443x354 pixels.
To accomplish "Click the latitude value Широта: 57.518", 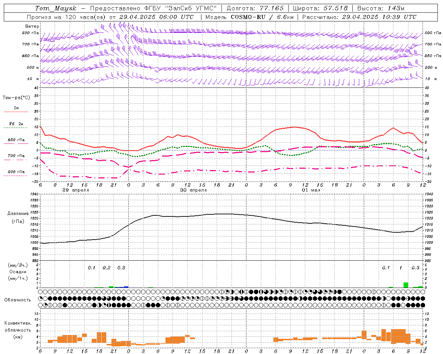I will tap(320, 8).
